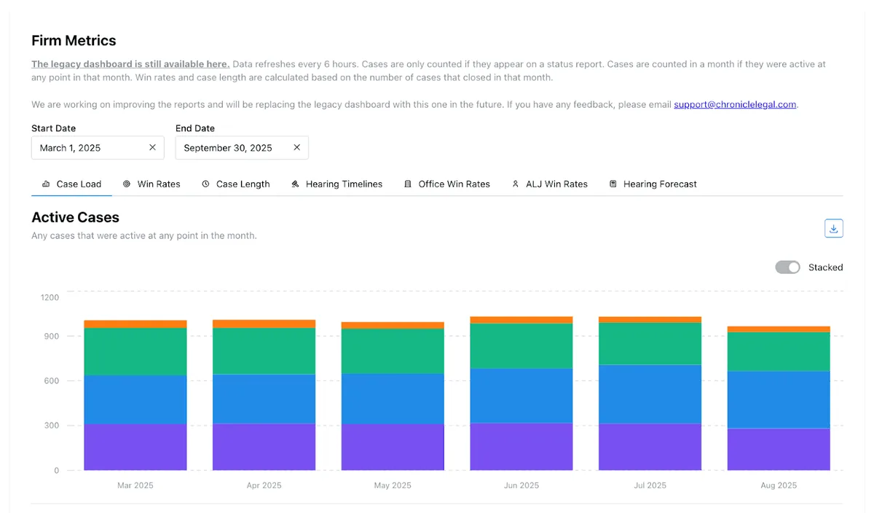Email support@chroniclelegal.com via the link
The image size is (874, 513).
coord(734,104)
